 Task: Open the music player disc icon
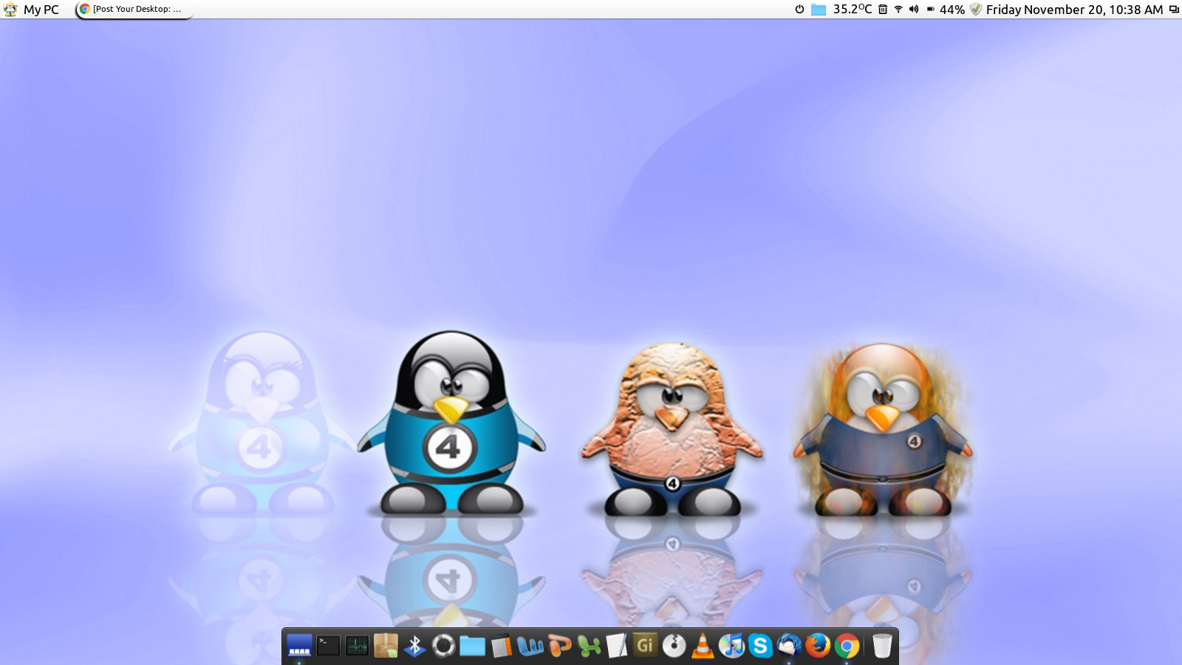(731, 646)
